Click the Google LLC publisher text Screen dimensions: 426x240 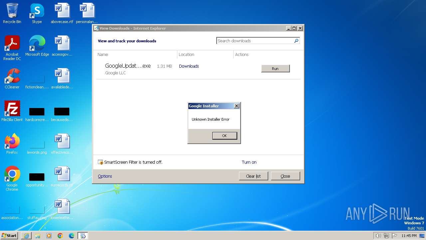115,73
